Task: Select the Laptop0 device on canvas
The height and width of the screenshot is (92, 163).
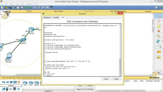Action: coord(9,57)
